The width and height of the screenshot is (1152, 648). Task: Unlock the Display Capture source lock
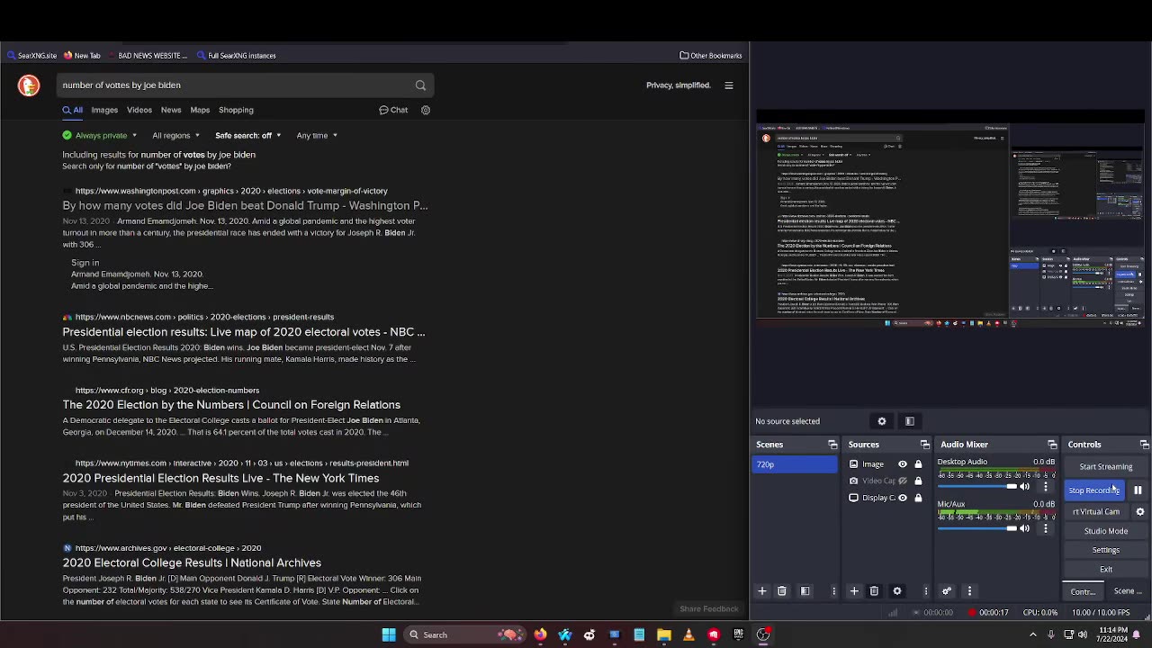coord(918,498)
